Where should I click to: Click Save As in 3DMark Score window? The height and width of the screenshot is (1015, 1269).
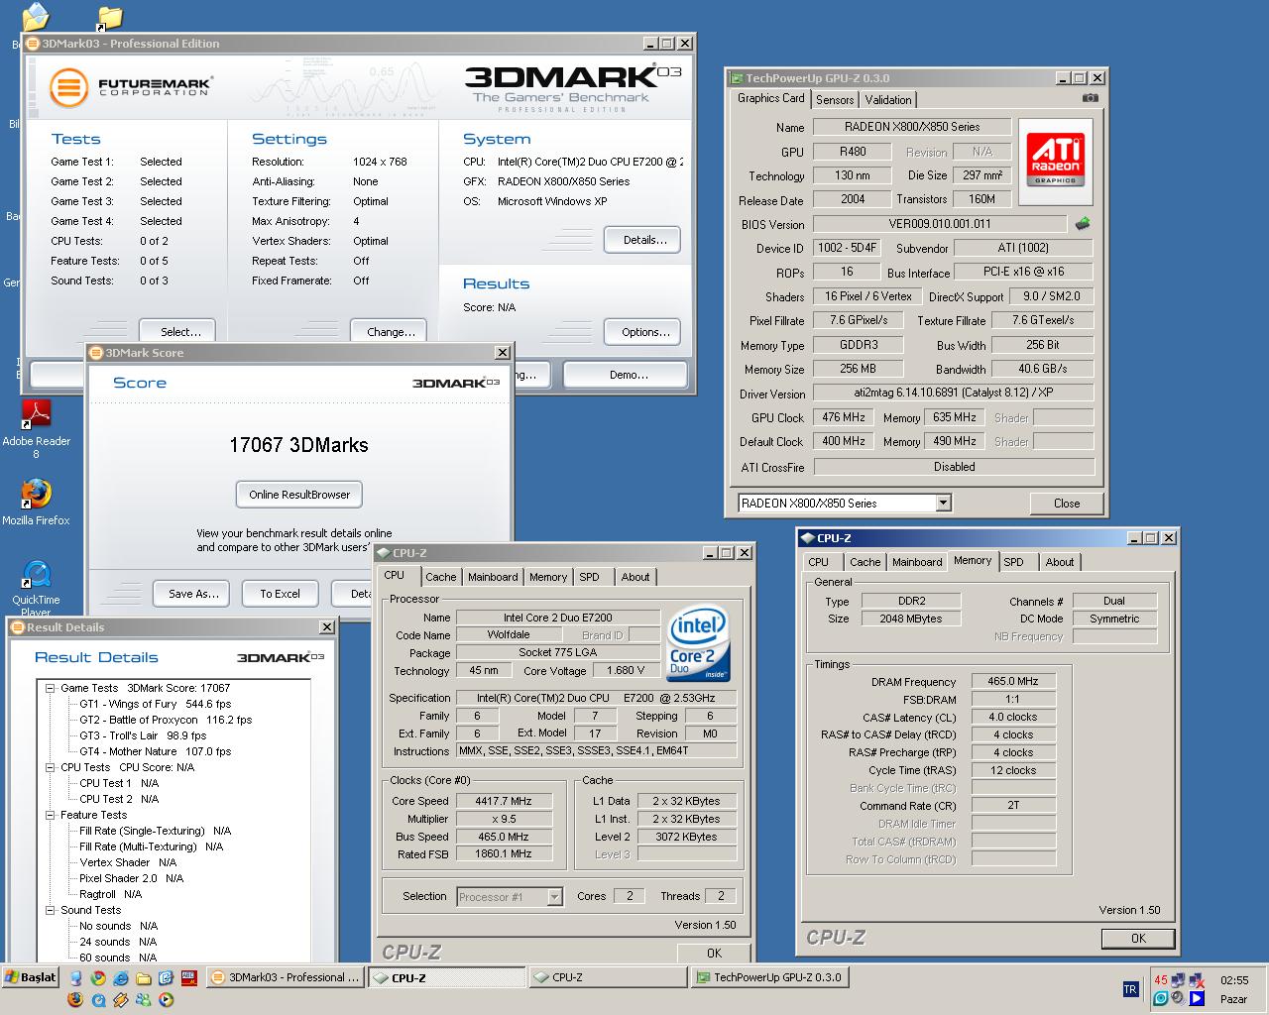[x=193, y=594]
